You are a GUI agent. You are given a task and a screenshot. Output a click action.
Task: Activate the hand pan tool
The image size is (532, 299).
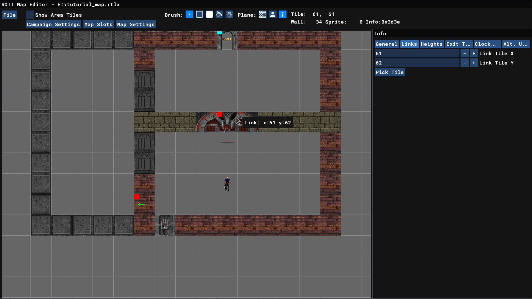coord(229,15)
